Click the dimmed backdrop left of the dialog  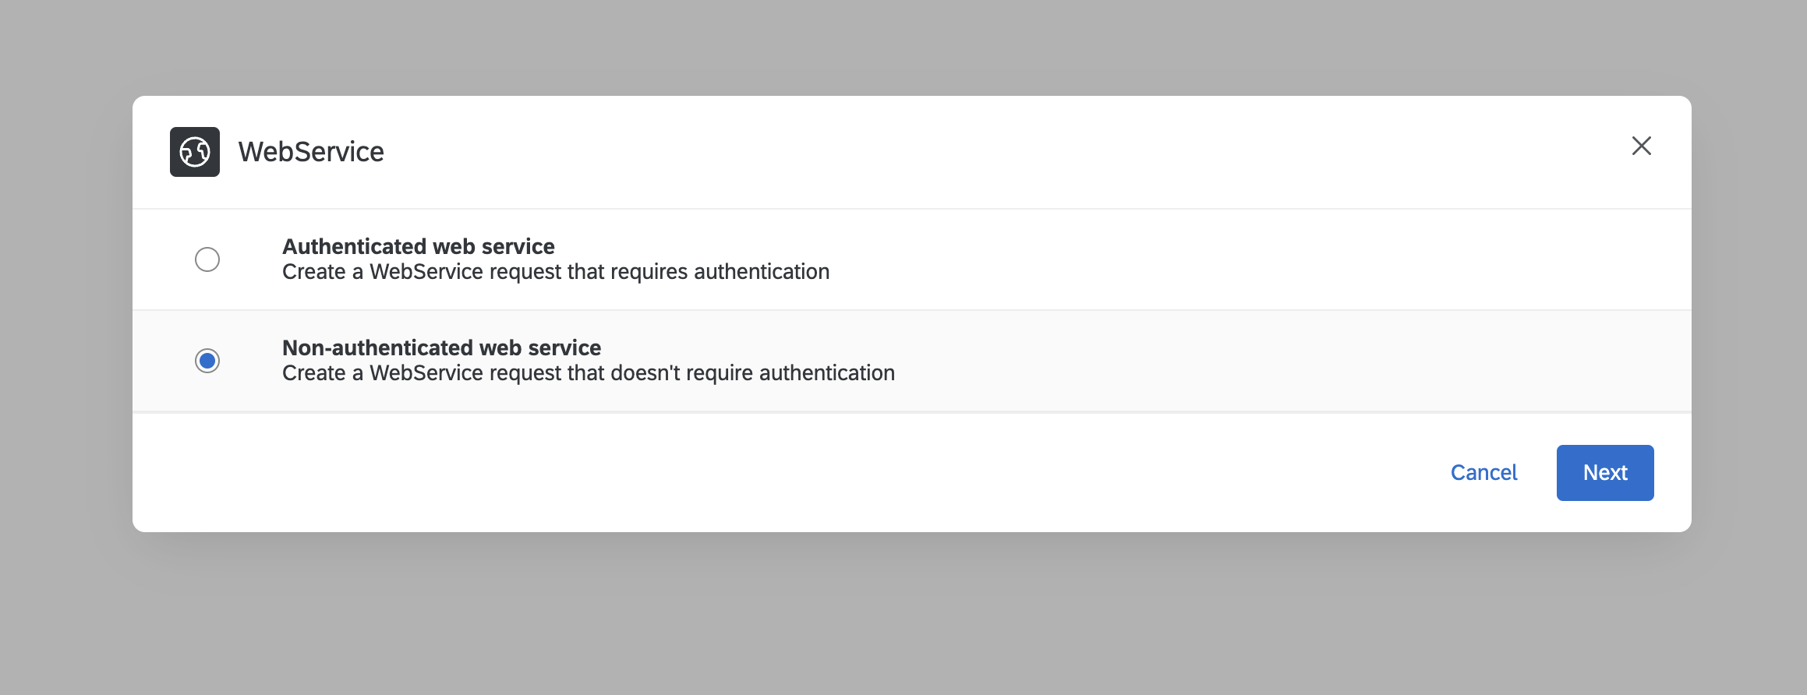pos(66,312)
